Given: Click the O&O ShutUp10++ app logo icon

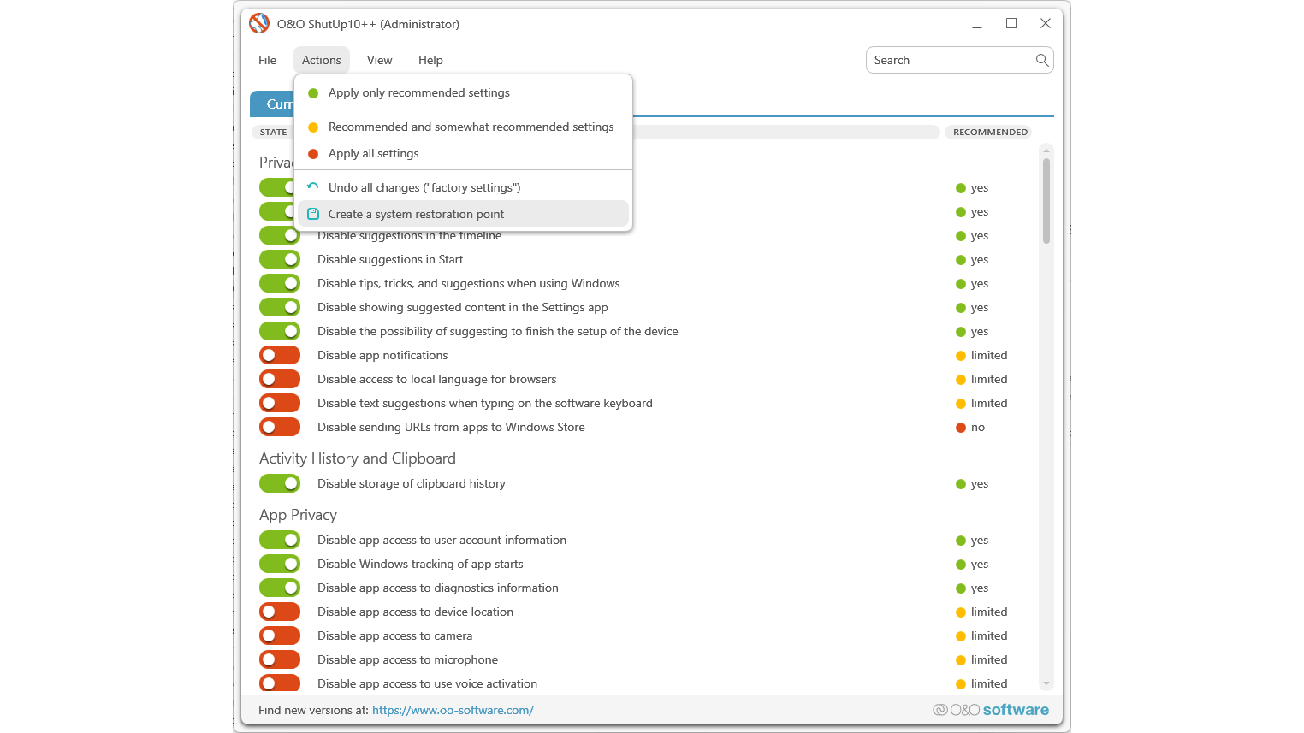Looking at the screenshot, I should pyautogui.click(x=259, y=24).
